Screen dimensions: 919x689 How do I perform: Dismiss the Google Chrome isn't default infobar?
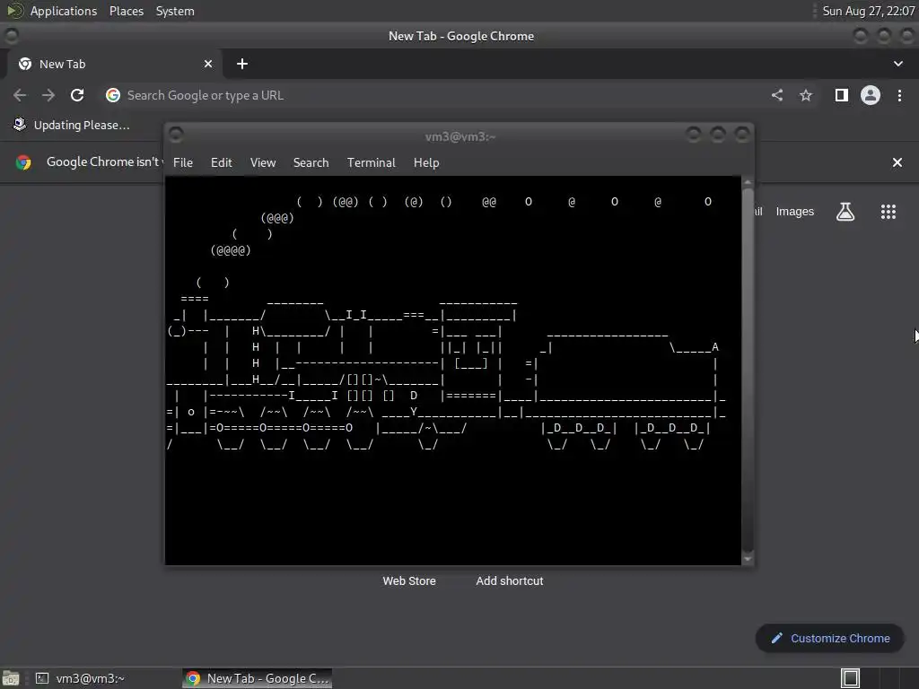897,162
